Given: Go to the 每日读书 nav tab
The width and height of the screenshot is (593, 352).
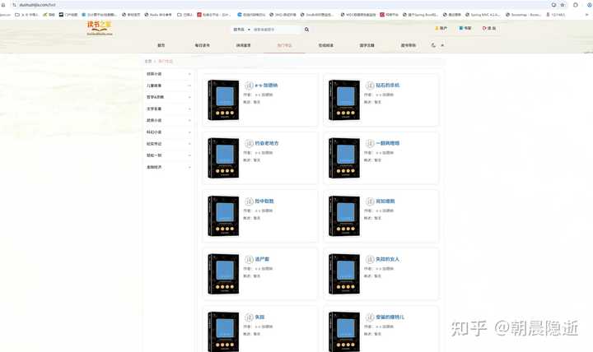Looking at the screenshot, I should 203,45.
